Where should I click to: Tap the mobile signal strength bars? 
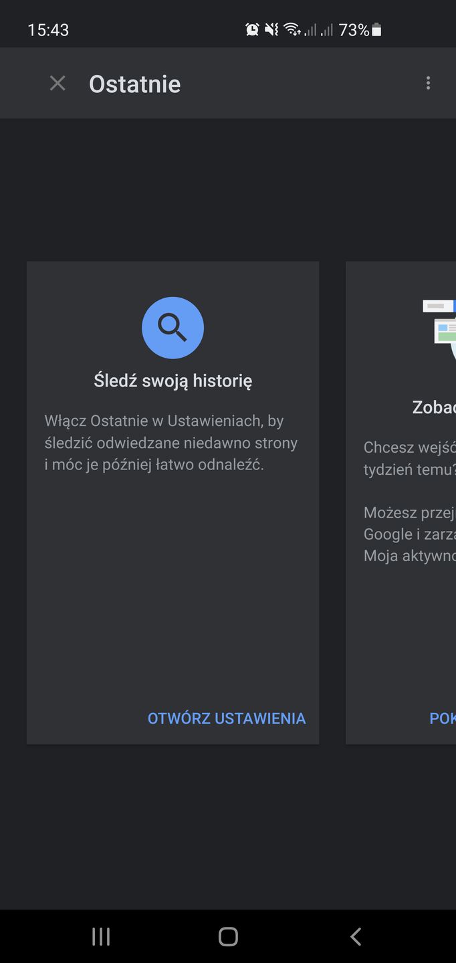point(319,29)
